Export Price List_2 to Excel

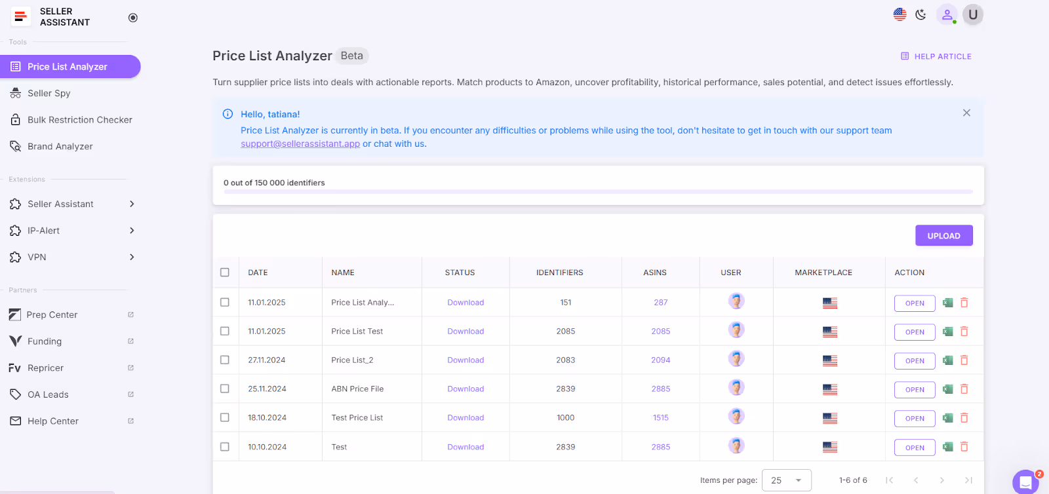948,360
